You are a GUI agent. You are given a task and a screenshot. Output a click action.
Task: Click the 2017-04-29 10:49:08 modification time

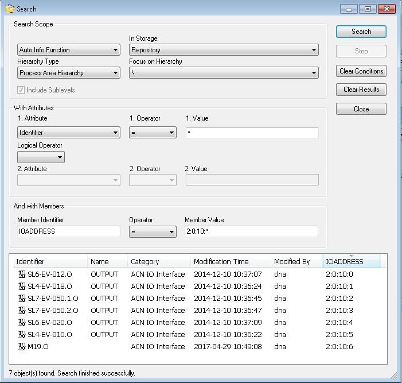pyautogui.click(x=228, y=347)
